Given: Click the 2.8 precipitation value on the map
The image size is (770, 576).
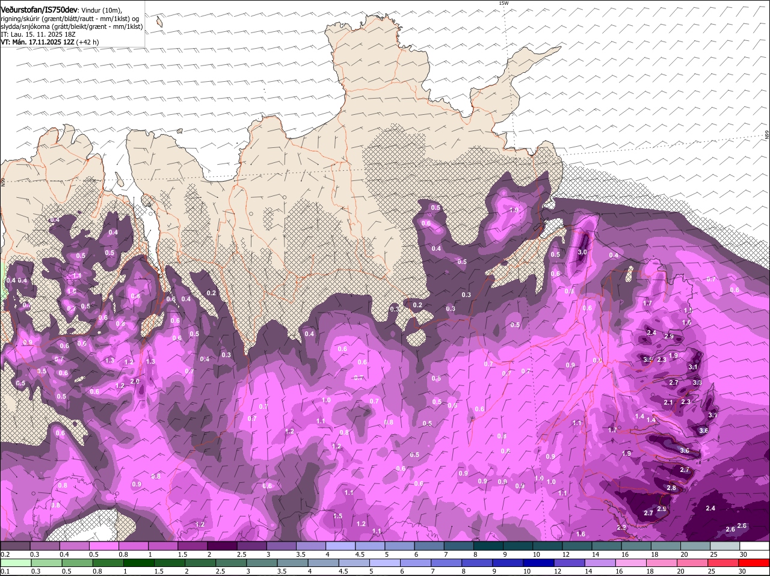Looking at the screenshot, I should 671,488.
